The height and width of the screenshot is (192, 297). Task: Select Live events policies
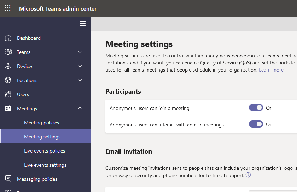pos(45,151)
